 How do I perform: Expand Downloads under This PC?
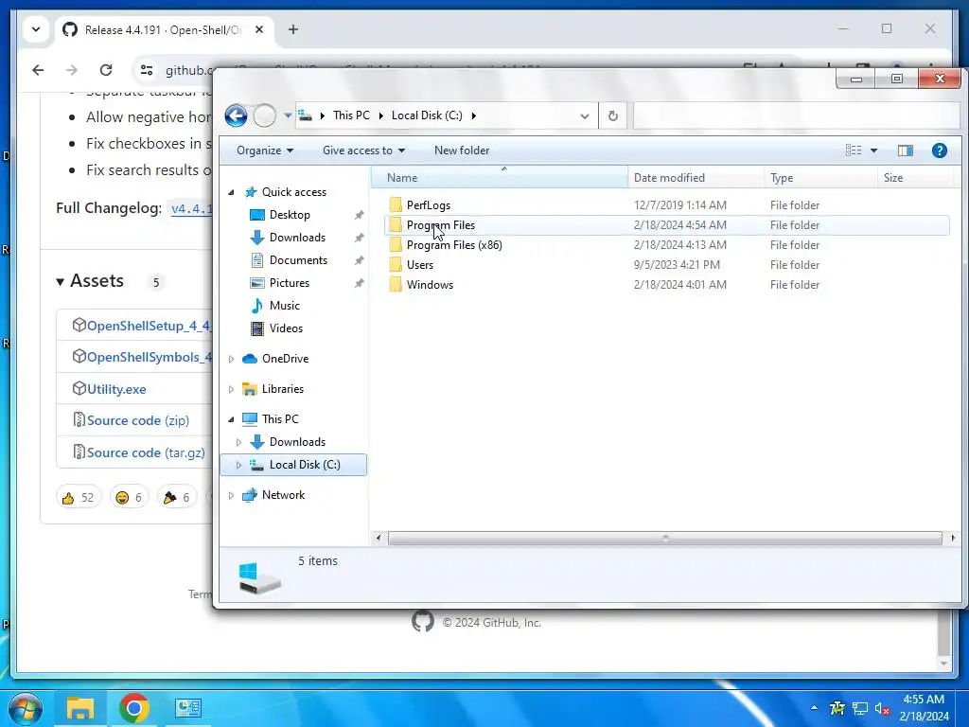point(239,442)
